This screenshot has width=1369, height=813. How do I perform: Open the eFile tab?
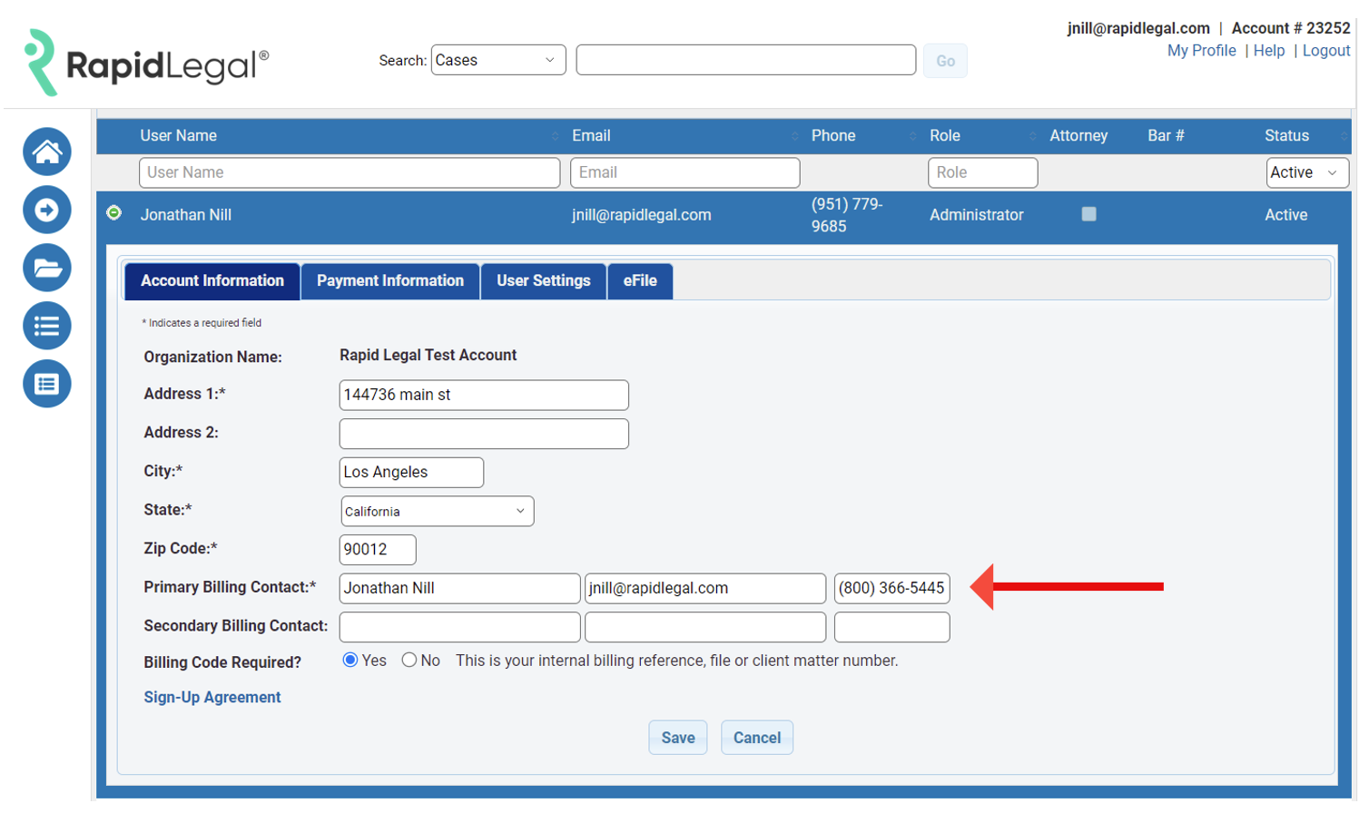click(x=640, y=281)
